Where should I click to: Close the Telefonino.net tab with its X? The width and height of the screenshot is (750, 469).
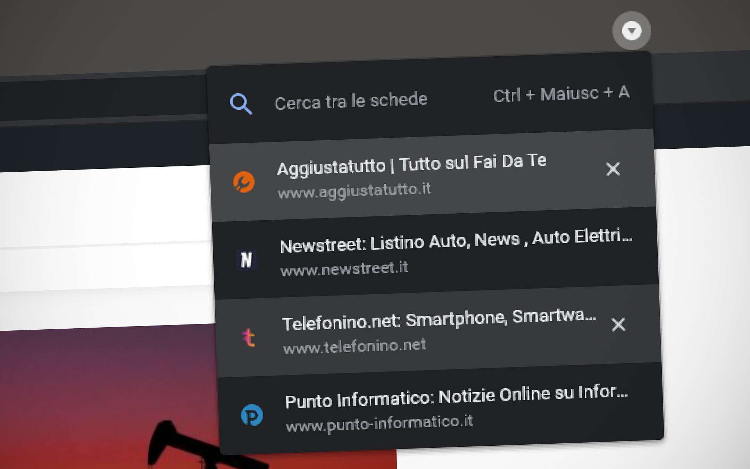coord(619,326)
